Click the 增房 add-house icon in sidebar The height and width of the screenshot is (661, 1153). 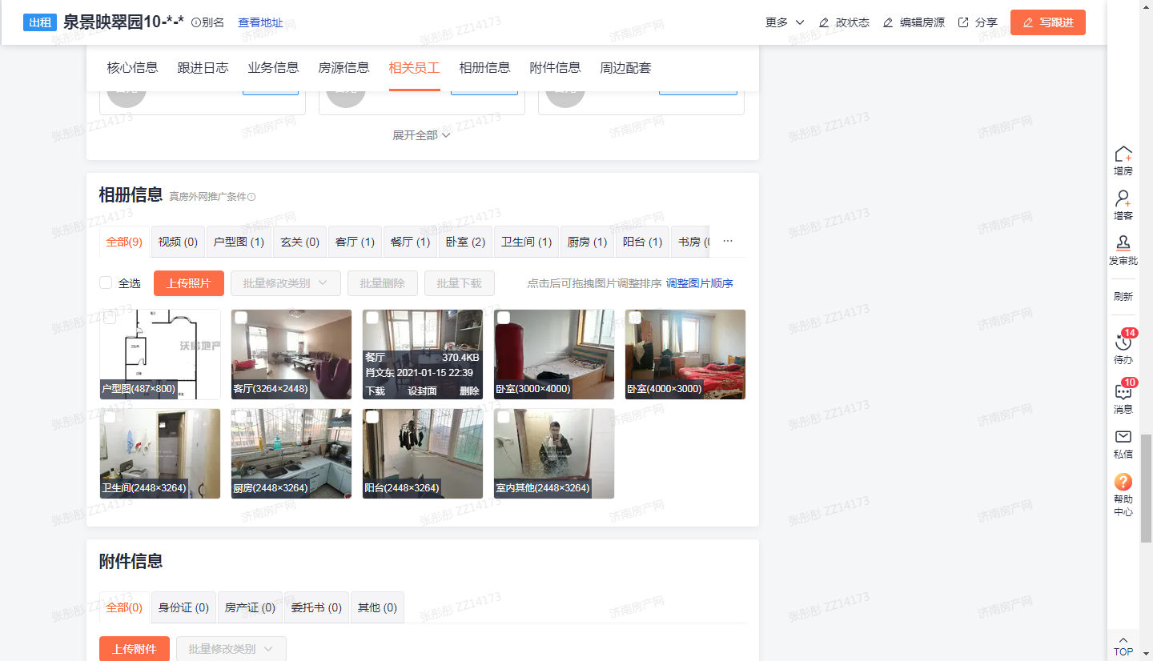point(1123,154)
